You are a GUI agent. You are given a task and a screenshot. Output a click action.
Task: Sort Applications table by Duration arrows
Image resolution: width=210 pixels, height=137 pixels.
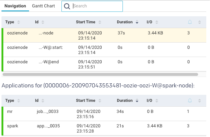[x=137, y=101]
